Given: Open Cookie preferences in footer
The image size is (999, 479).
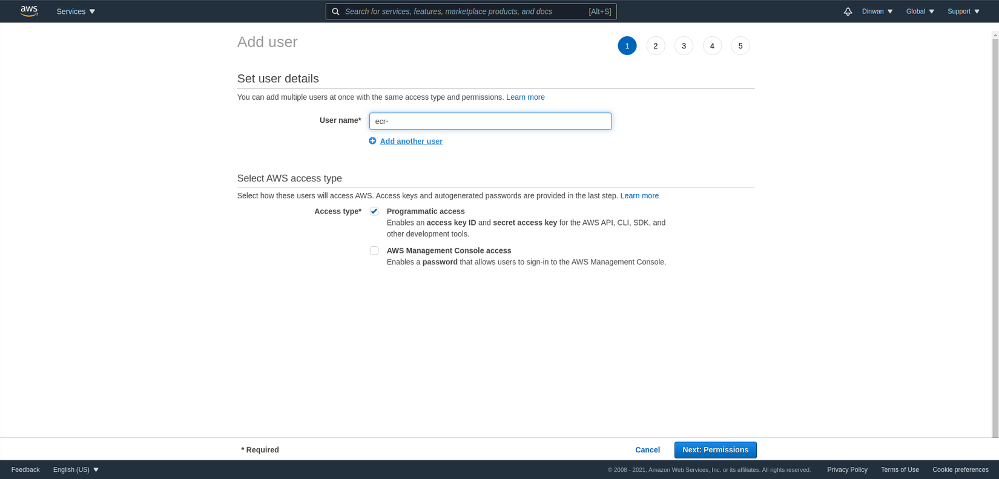Looking at the screenshot, I should click(x=960, y=470).
